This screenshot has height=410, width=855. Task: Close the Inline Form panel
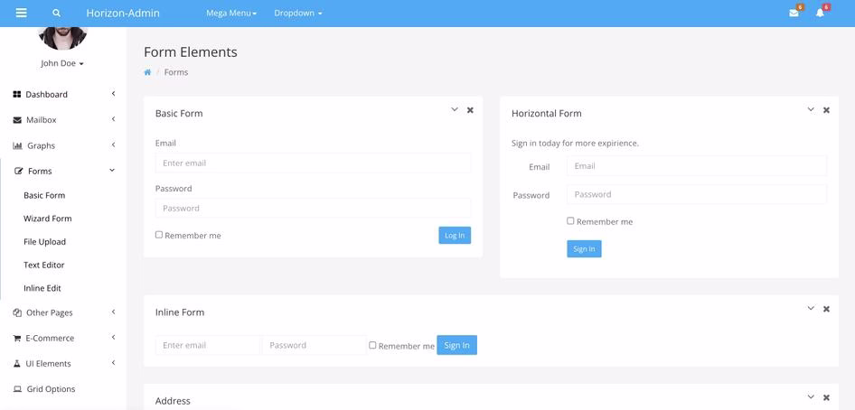click(826, 309)
